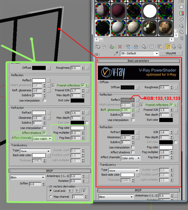The width and height of the screenshot is (188, 210).
Task: Collapse the Basic parameters rollout
Action: [138, 61]
